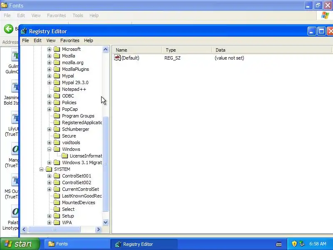Image resolution: width=333 pixels, height=250 pixels.
Task: Click the Select key folder icon
Action: click(x=57, y=209)
